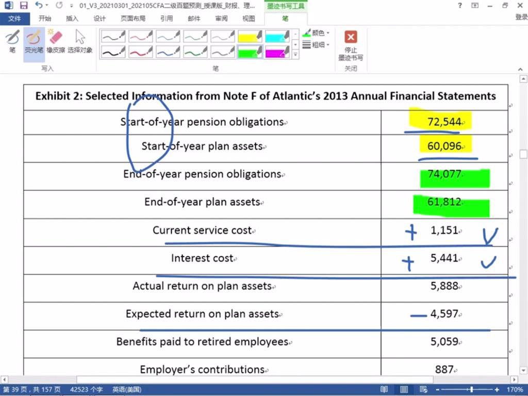Click the zoom in plus button

(x=497, y=390)
